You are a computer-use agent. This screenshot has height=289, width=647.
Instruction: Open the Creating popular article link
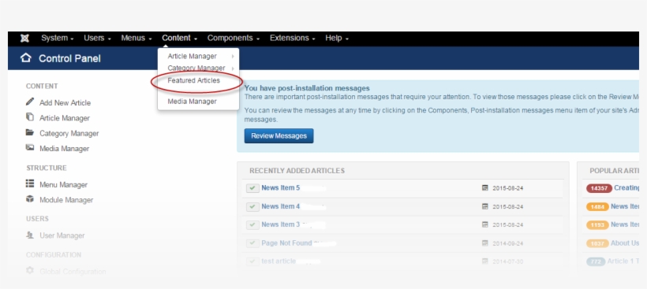click(626, 187)
